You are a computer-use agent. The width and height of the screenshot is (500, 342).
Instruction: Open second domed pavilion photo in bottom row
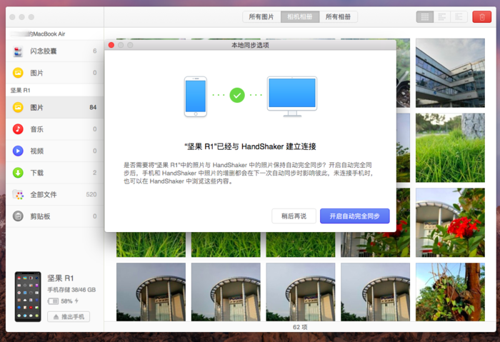coord(226,292)
